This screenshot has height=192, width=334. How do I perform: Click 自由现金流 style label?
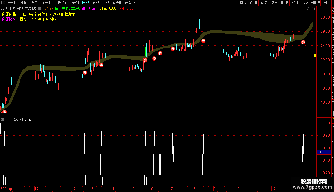click(x=28, y=14)
